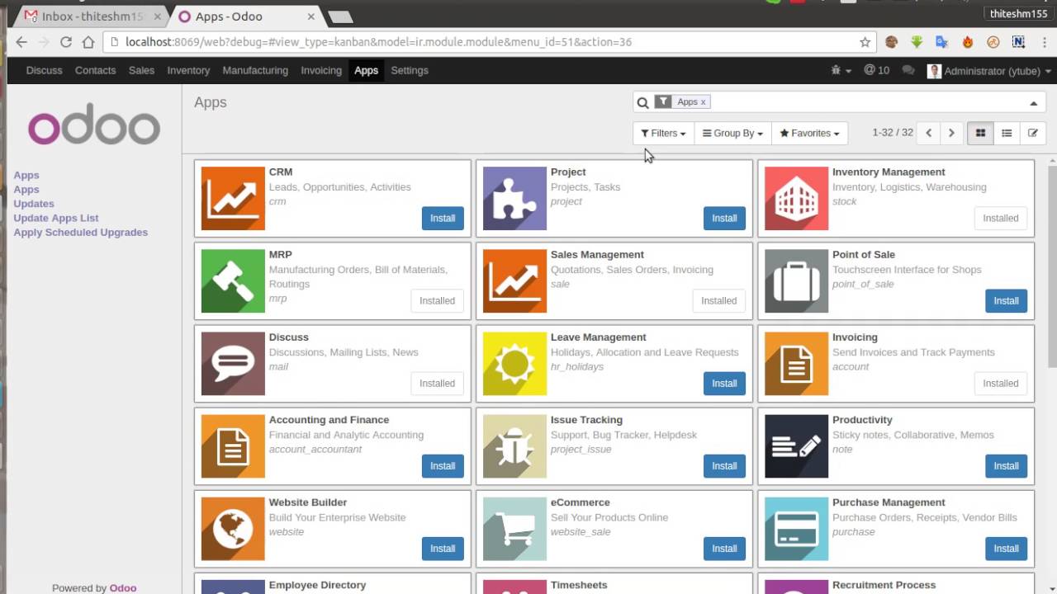Click the Odoo footer link
This screenshot has width=1057, height=594.
click(x=123, y=587)
